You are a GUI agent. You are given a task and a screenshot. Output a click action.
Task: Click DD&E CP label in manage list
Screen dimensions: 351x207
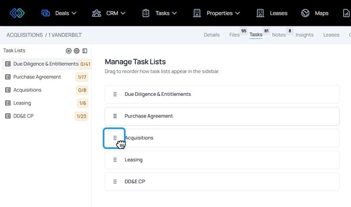[x=135, y=181]
